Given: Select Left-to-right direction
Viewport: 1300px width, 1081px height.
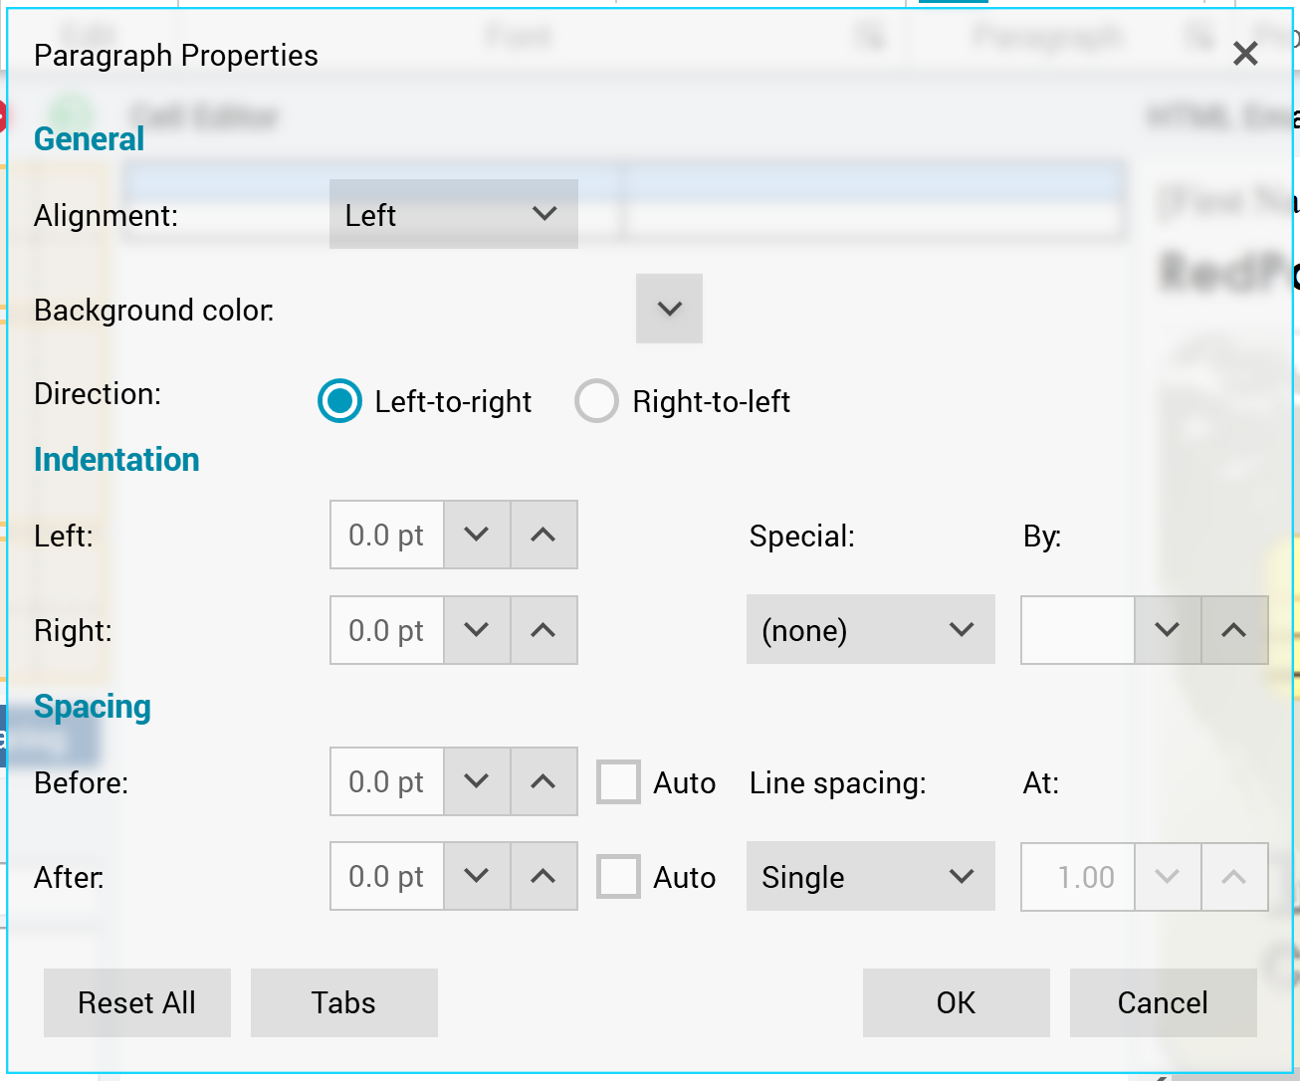Looking at the screenshot, I should tap(340, 401).
